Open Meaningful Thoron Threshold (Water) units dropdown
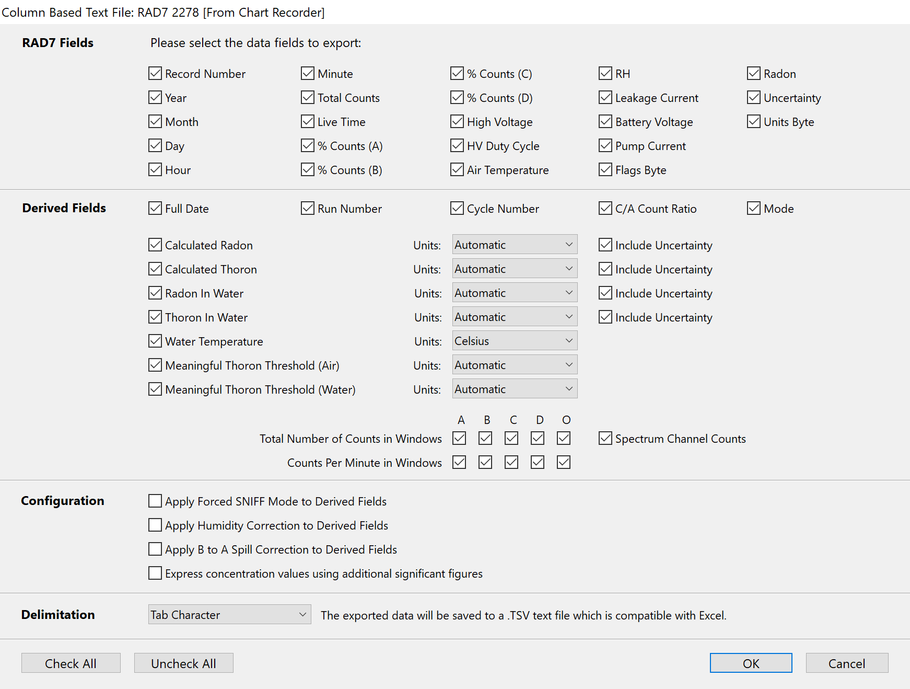 click(515, 389)
